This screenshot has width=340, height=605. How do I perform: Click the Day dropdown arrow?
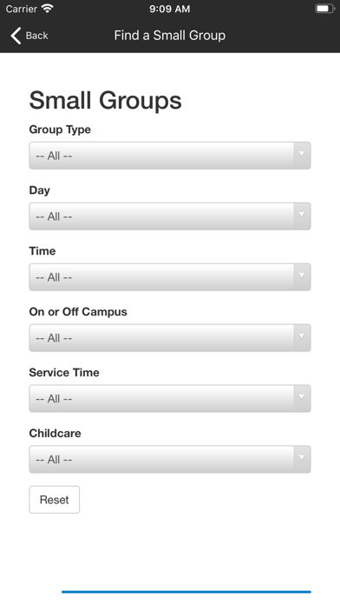302,215
